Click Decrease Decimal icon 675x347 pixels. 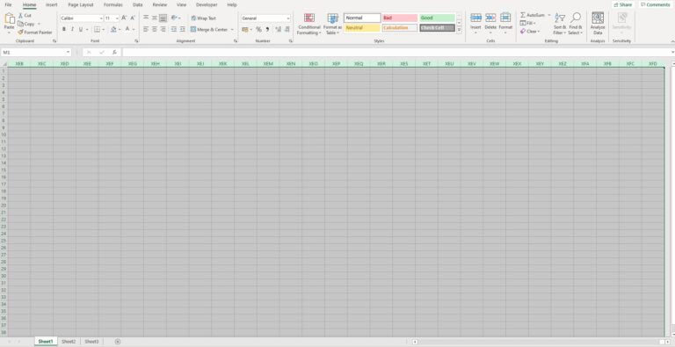(x=287, y=29)
